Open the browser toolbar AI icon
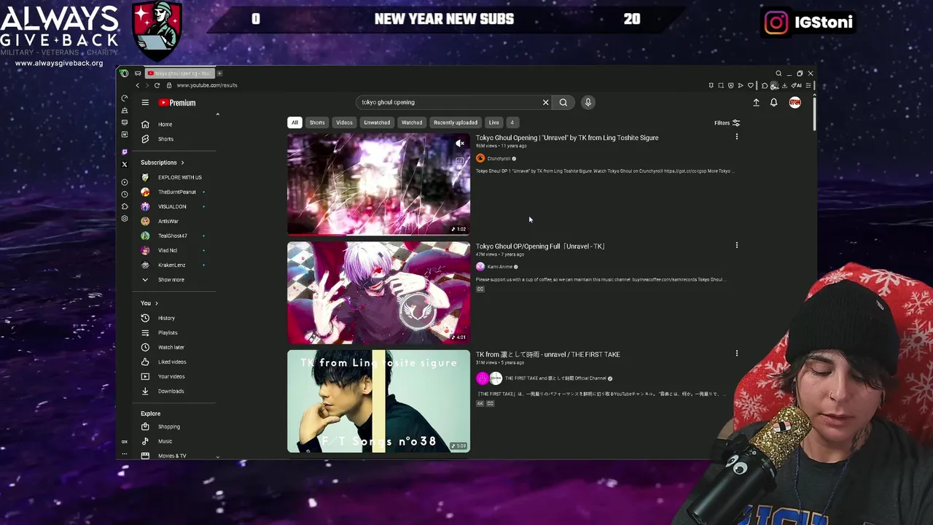The height and width of the screenshot is (525, 933). tap(797, 85)
